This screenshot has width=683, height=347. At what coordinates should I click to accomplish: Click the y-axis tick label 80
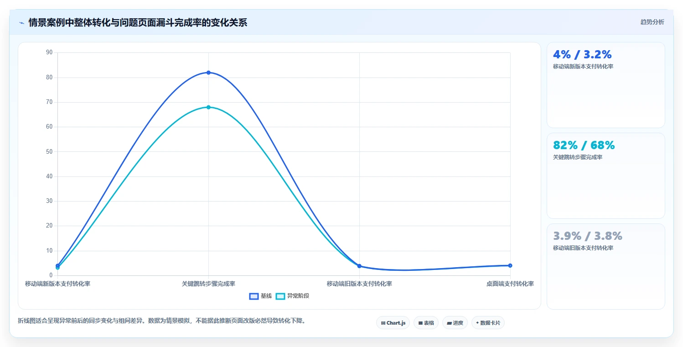[49, 78]
